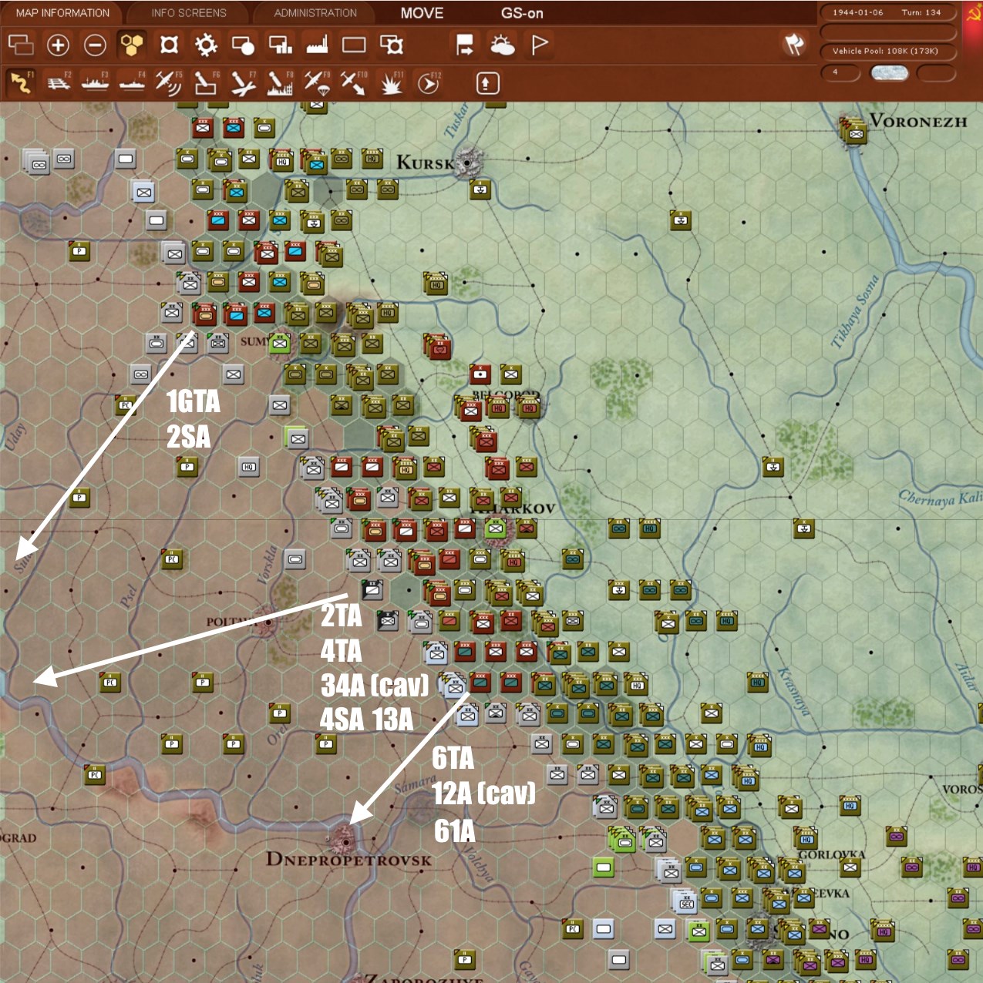Click the weather thumbnail beside the 4 counter
Image resolution: width=983 pixels, height=983 pixels.
892,73
